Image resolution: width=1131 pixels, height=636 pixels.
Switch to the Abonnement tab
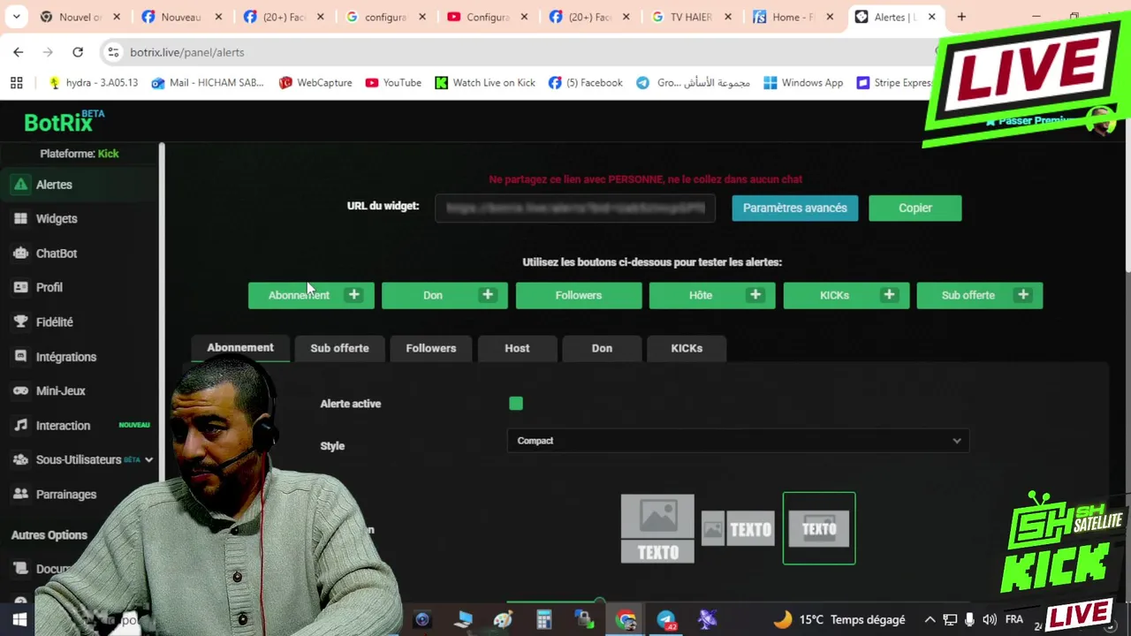pyautogui.click(x=240, y=348)
